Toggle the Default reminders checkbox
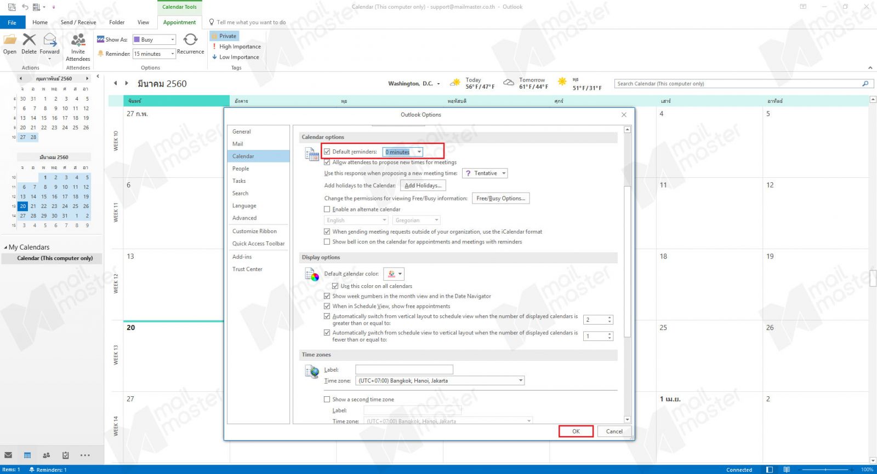877x474 pixels. pyautogui.click(x=327, y=152)
